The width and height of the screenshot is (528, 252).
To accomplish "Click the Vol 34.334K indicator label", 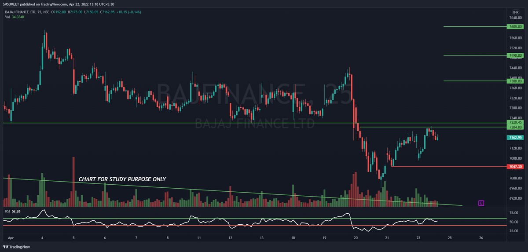I will (x=16, y=17).
